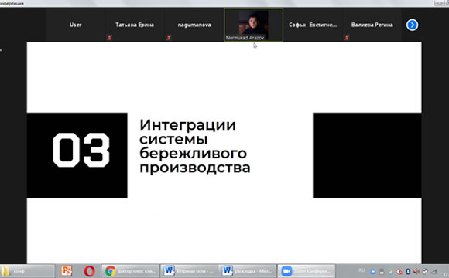Click the Bluetooth tray icon
This screenshot has height=278, width=449.
[408, 271]
